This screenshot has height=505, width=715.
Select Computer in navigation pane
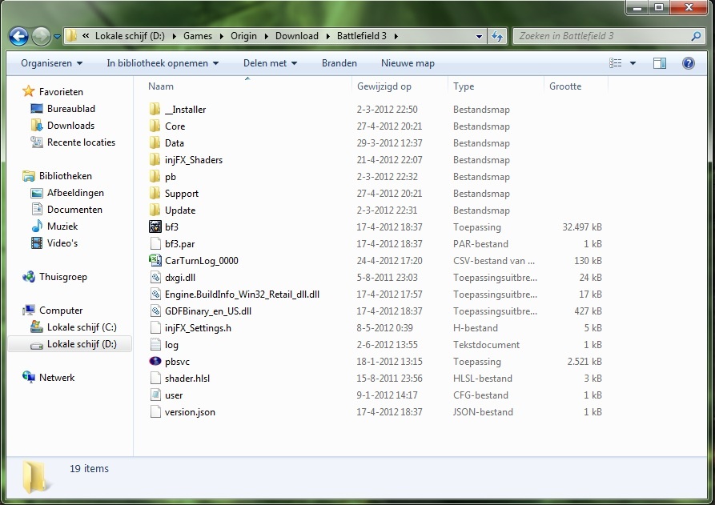coord(61,311)
